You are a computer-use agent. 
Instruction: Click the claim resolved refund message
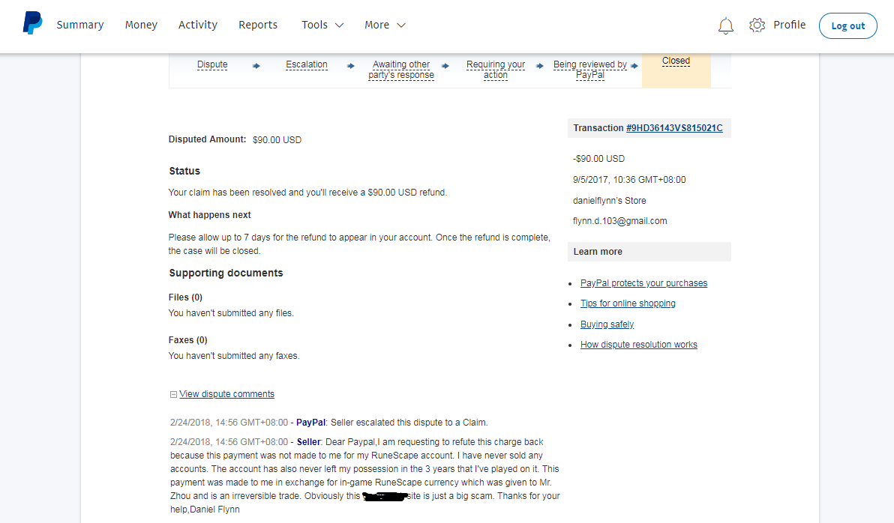click(x=307, y=193)
